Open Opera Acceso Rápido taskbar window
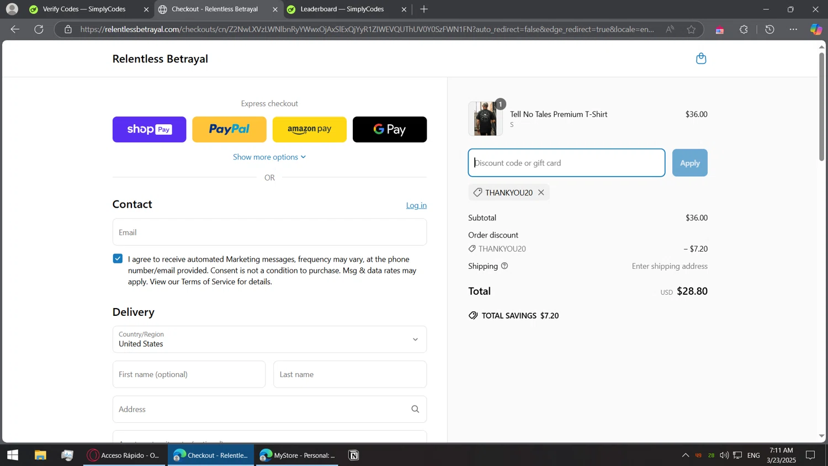 point(125,455)
